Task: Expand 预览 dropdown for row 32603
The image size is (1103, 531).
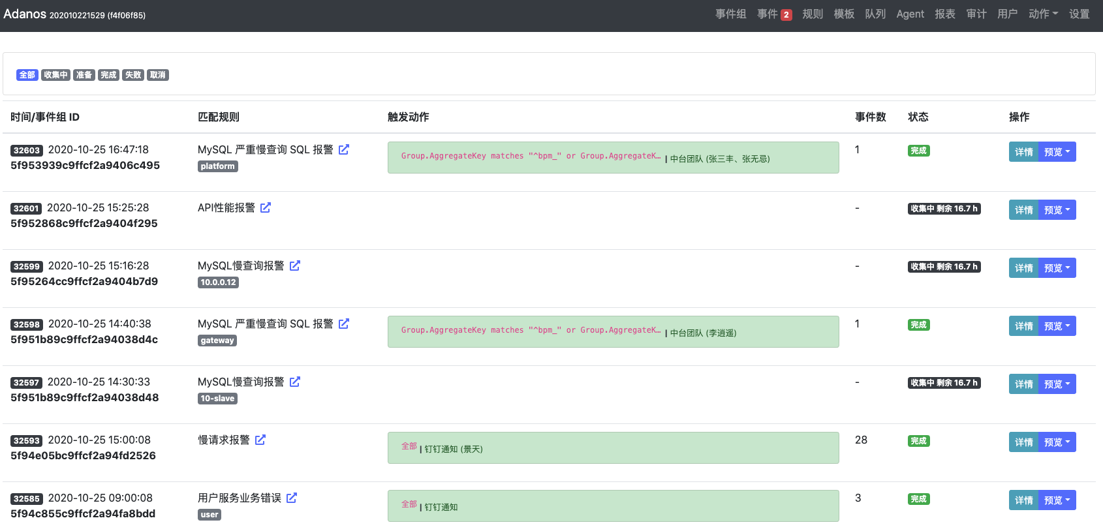Action: (x=1057, y=152)
